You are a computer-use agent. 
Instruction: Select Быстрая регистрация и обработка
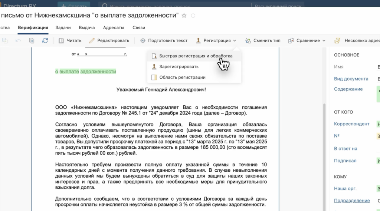click(194, 56)
